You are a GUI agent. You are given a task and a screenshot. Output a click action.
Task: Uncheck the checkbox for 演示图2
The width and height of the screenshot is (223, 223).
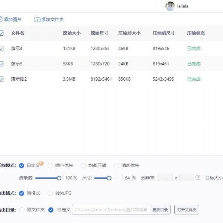click(1, 79)
